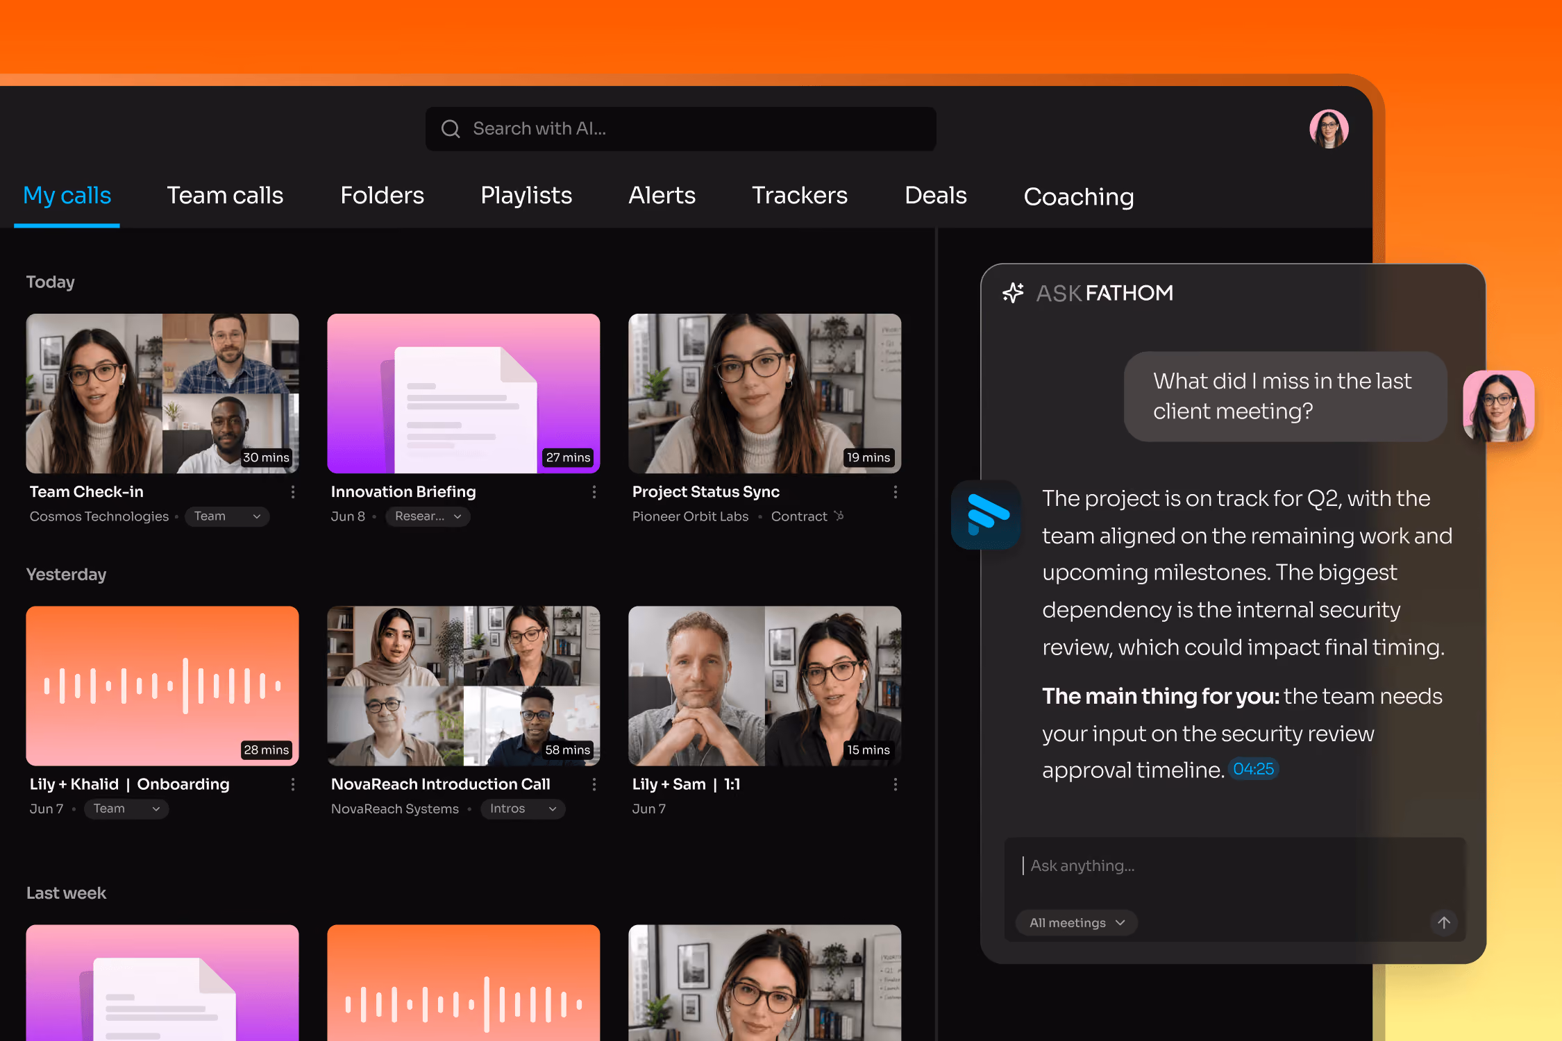Expand the Team dropdown under Team Check-in

pos(227,516)
